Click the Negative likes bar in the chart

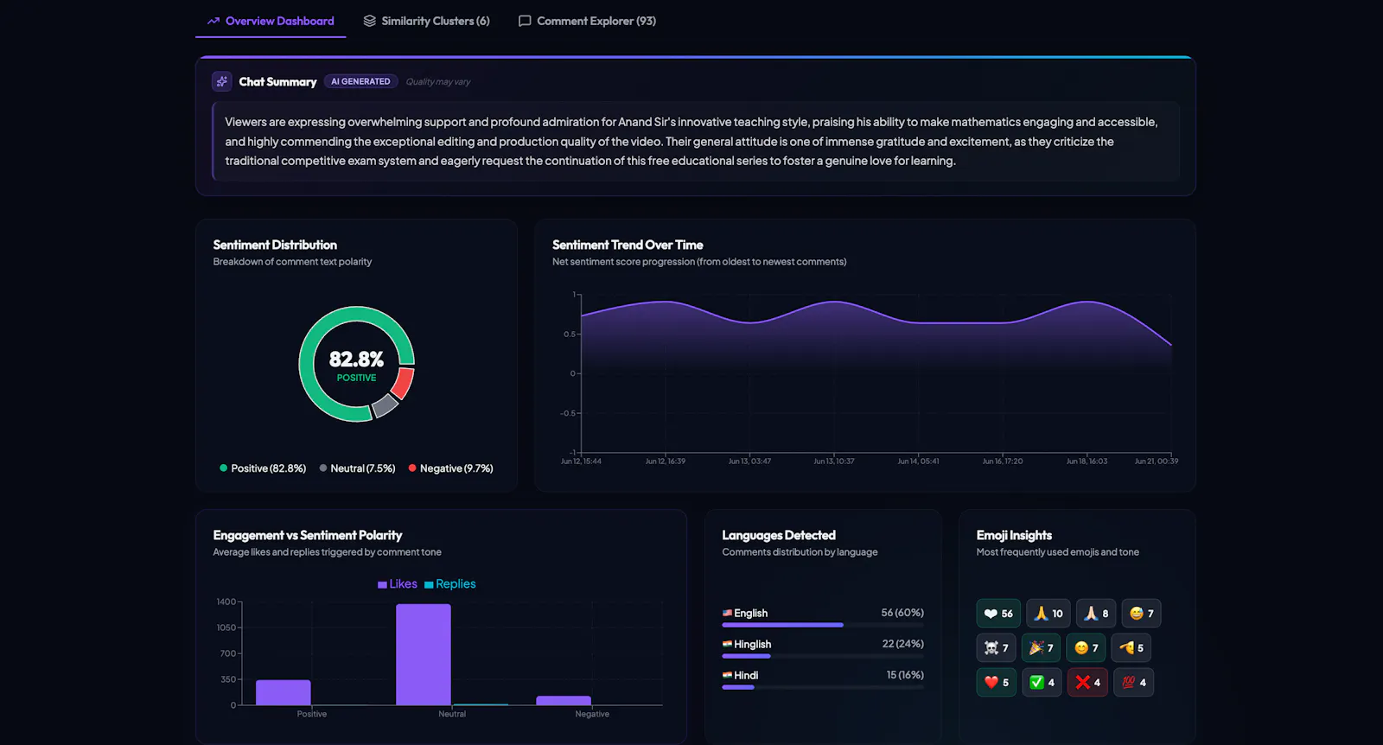point(564,700)
